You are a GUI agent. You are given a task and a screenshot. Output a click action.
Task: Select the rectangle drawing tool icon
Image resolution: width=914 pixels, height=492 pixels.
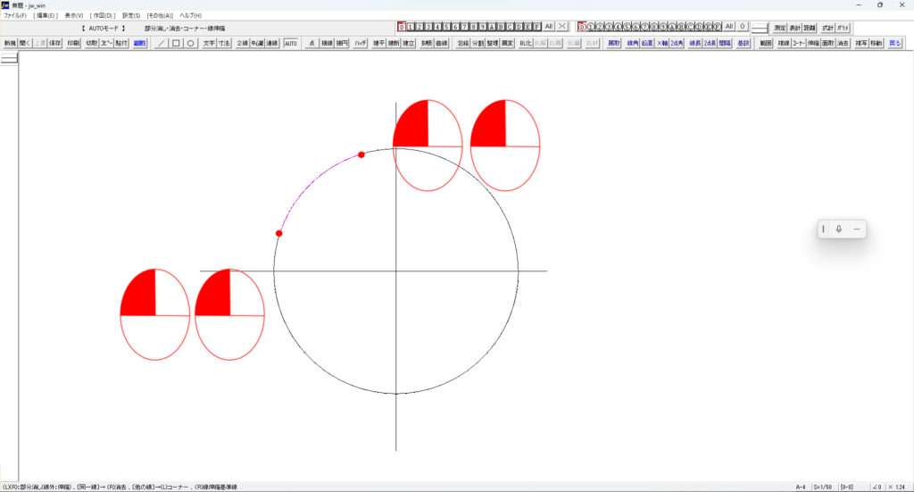[176, 43]
